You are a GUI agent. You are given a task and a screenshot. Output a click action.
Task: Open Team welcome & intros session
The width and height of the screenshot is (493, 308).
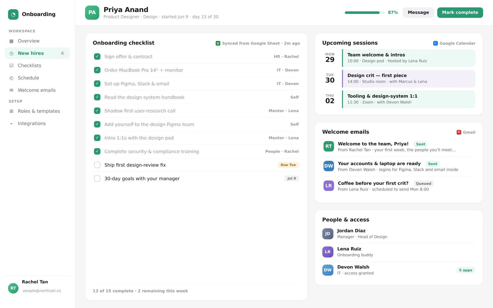[409, 58]
